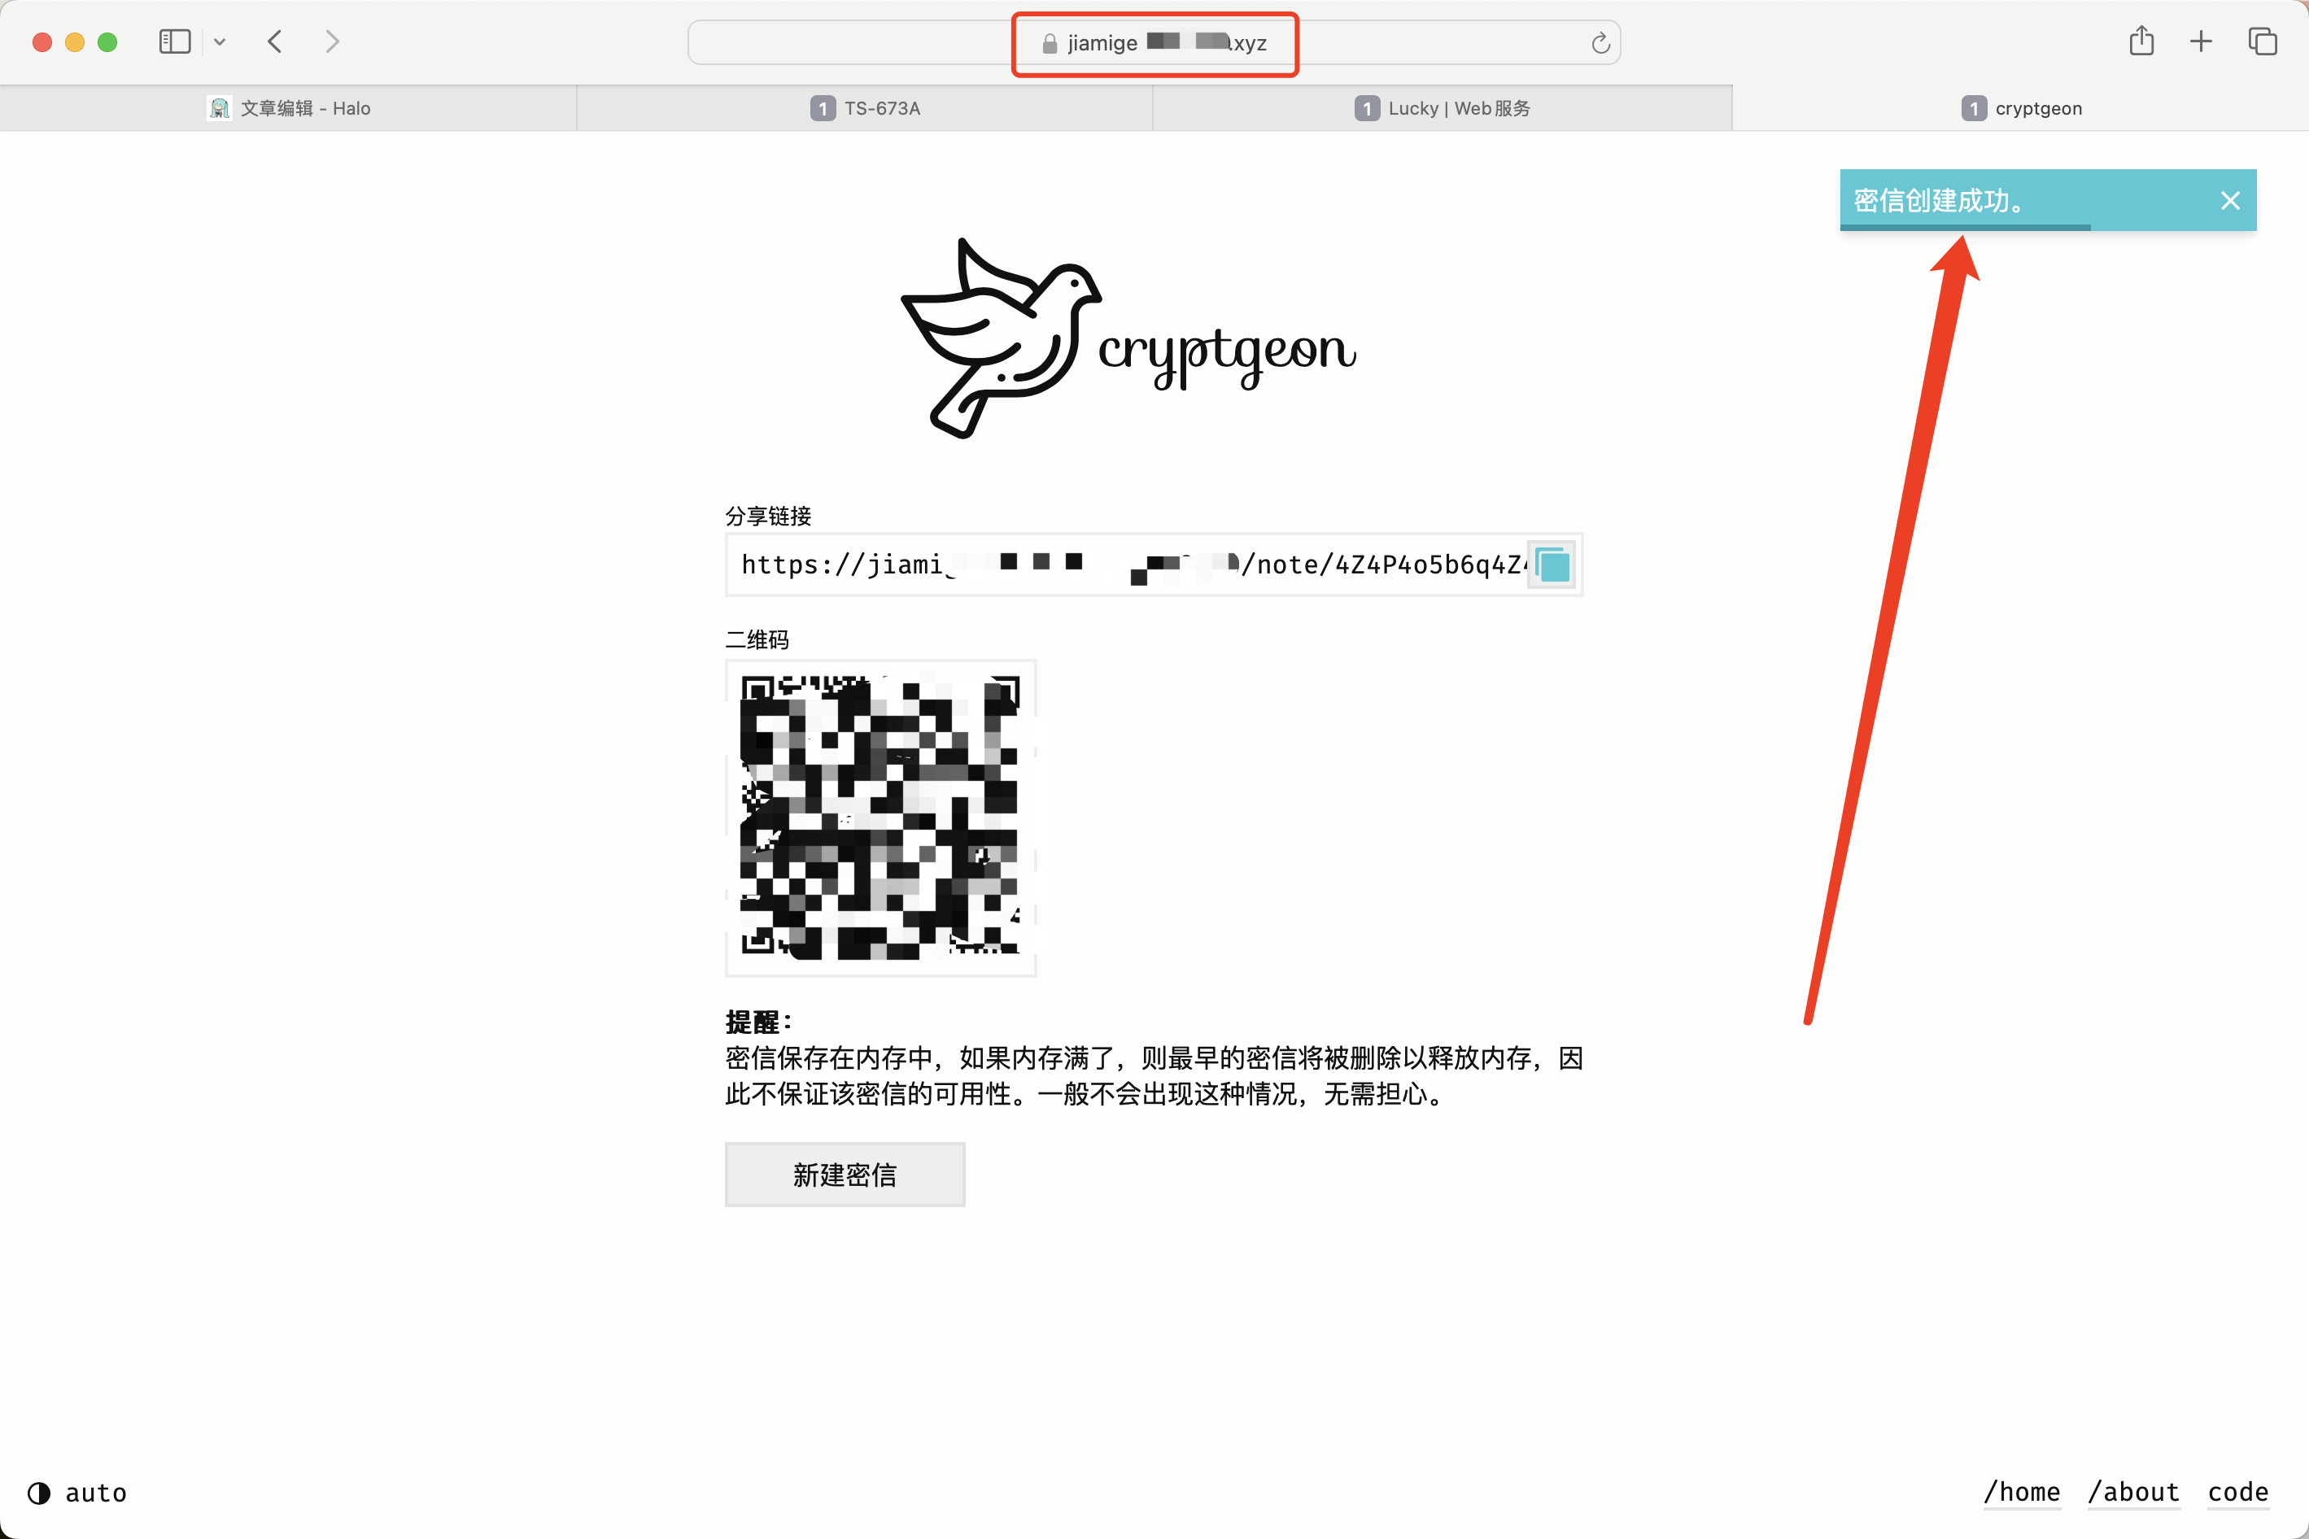Go forward with the forward arrow

tap(332, 41)
